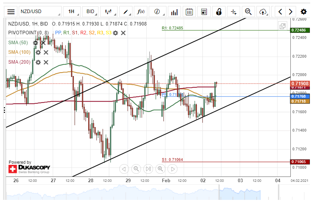The image size is (312, 202).
Task: Activate the crosshair cursor tool
Action: (x=234, y=12)
